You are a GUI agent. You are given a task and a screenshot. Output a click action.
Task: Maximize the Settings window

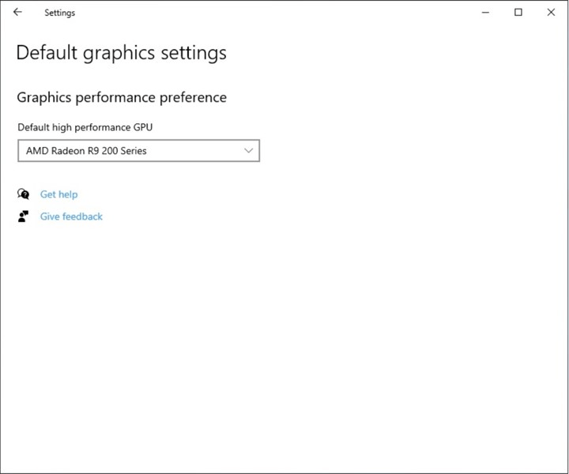coord(518,13)
